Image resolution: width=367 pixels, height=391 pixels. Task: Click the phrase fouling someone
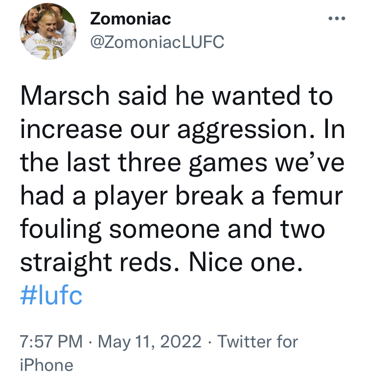(x=120, y=230)
